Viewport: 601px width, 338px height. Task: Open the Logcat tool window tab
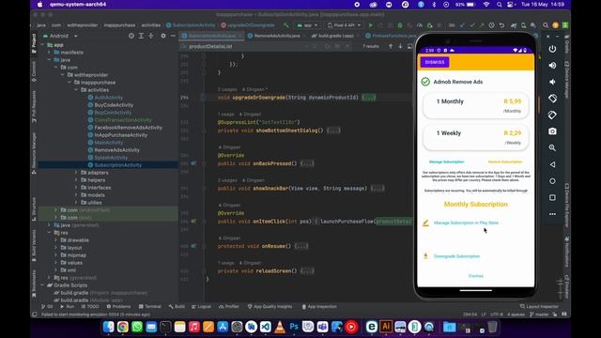coord(201,307)
